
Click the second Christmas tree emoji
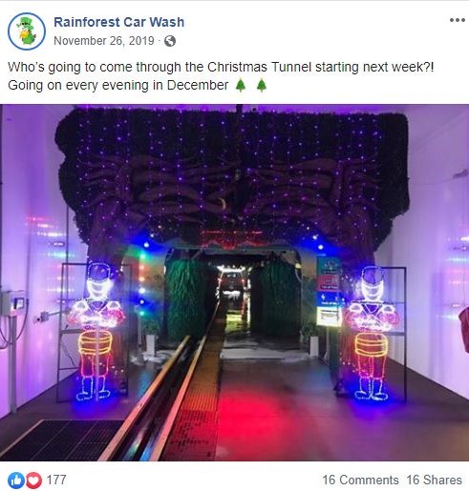tap(262, 86)
